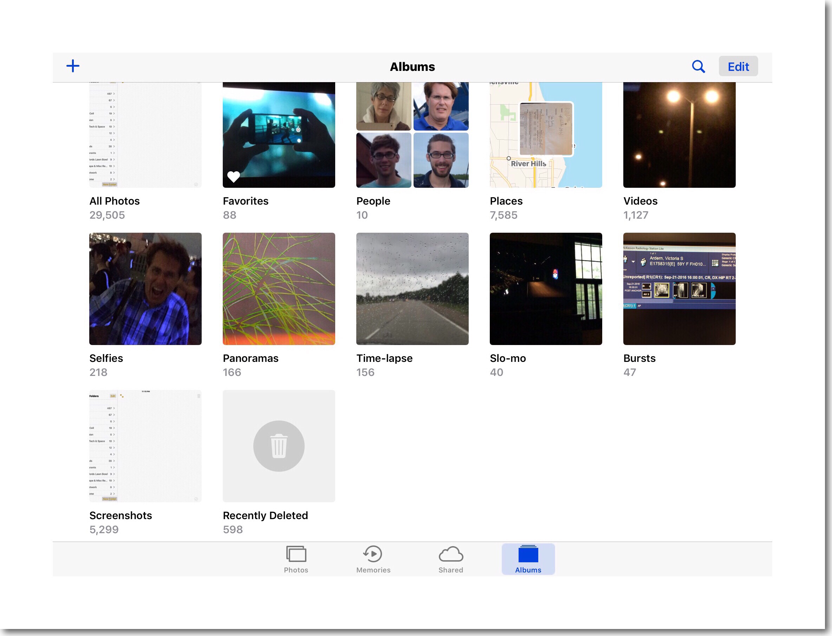Open the Bursts album thumbnail
The image size is (832, 636).
pyautogui.click(x=679, y=289)
